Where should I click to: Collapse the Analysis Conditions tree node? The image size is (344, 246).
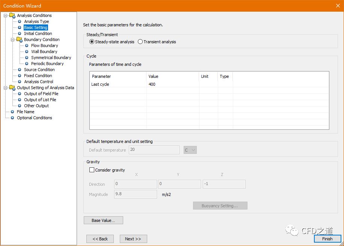(x=6, y=15)
